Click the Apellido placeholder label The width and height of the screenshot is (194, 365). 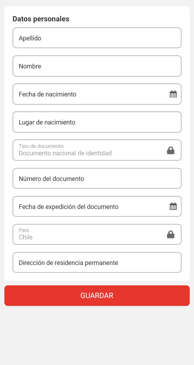click(x=29, y=38)
